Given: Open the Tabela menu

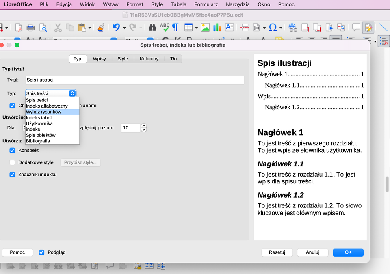Looking at the screenshot, I should pyautogui.click(x=178, y=4).
